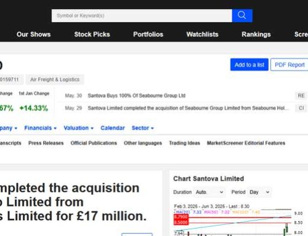The width and height of the screenshot is (308, 236).
Task: Open the Our Shows menu
Action: pos(34,35)
